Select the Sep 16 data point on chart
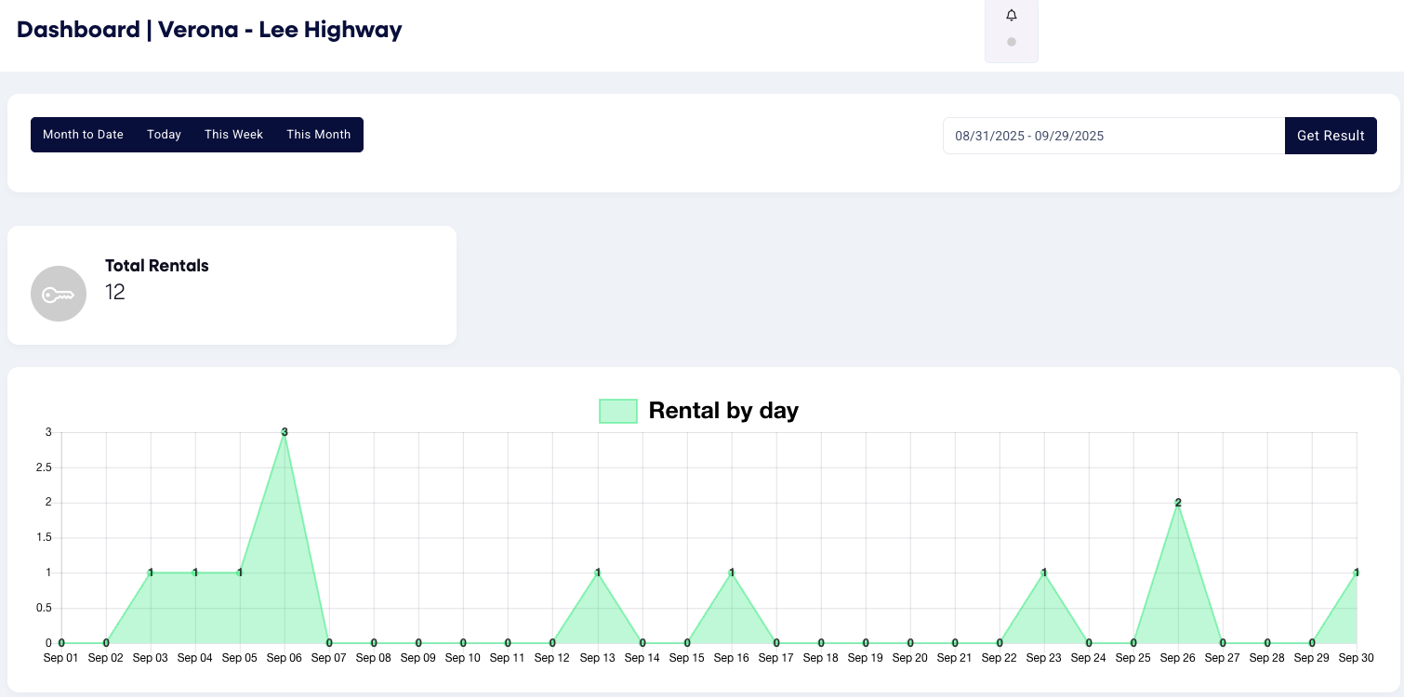Screen dimensions: 1404x697 pyautogui.click(x=732, y=572)
